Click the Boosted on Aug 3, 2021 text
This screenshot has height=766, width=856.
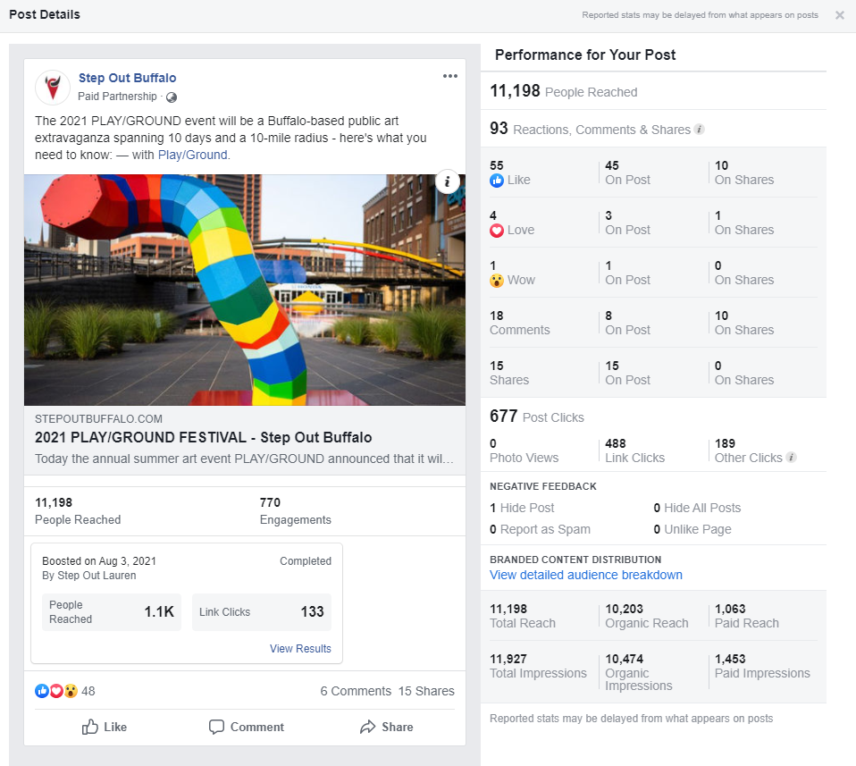point(99,561)
